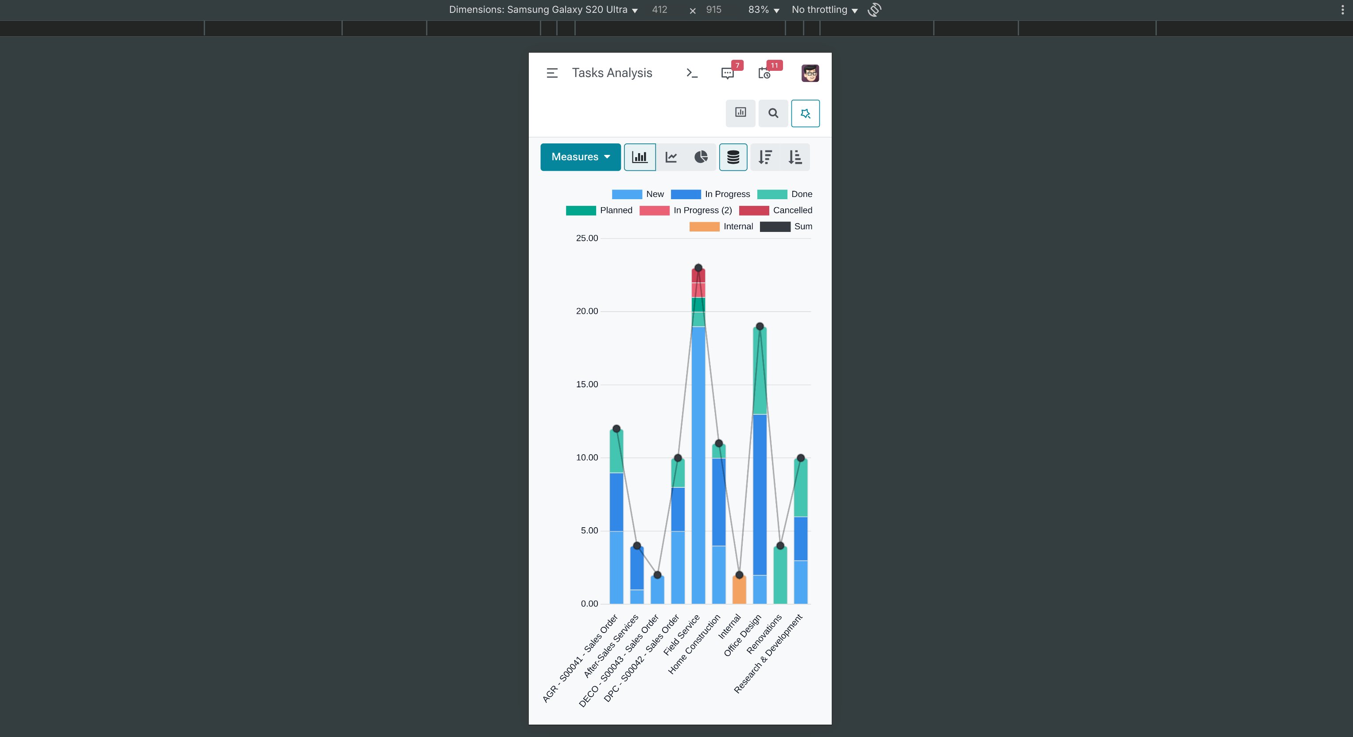Toggle the Internal legend series
Viewport: 1353px width, 737px height.
click(x=721, y=227)
